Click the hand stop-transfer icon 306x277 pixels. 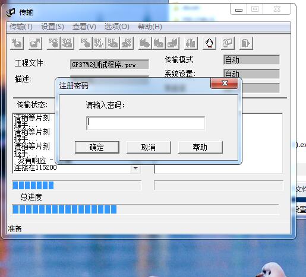pos(209,43)
